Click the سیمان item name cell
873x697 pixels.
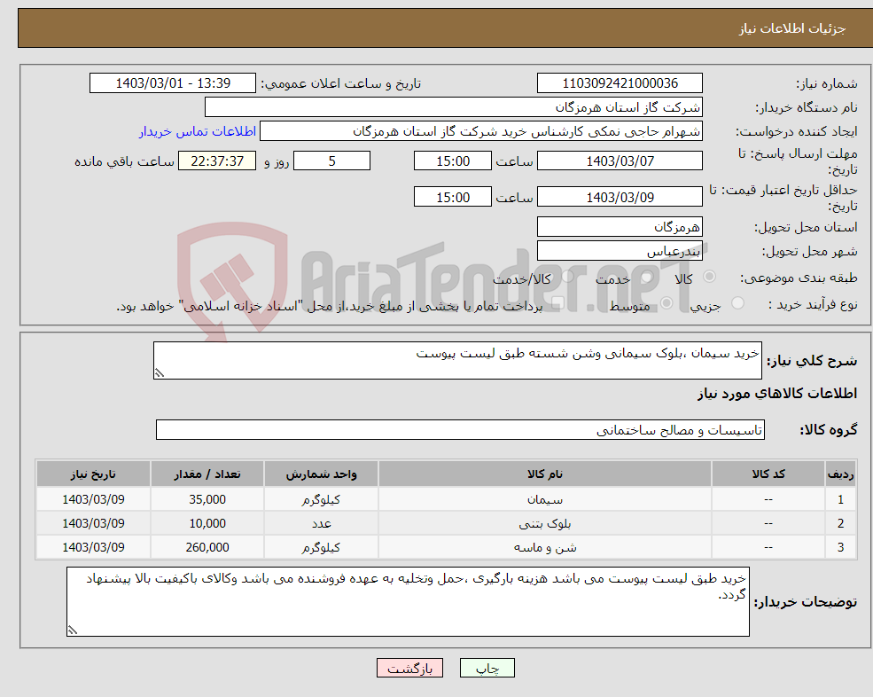click(x=545, y=500)
